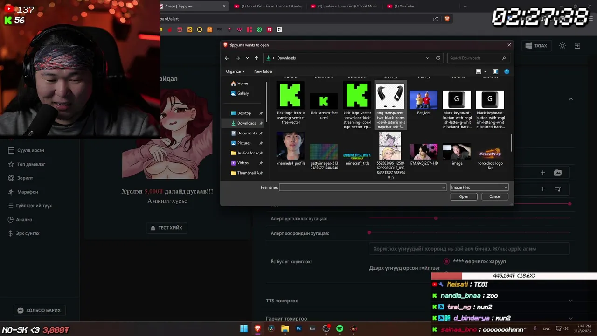Go up one folder with Up arrow

point(256,58)
